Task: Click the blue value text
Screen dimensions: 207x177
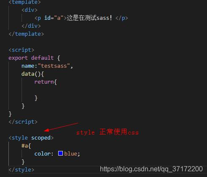Action: pyautogui.click(x=71, y=154)
